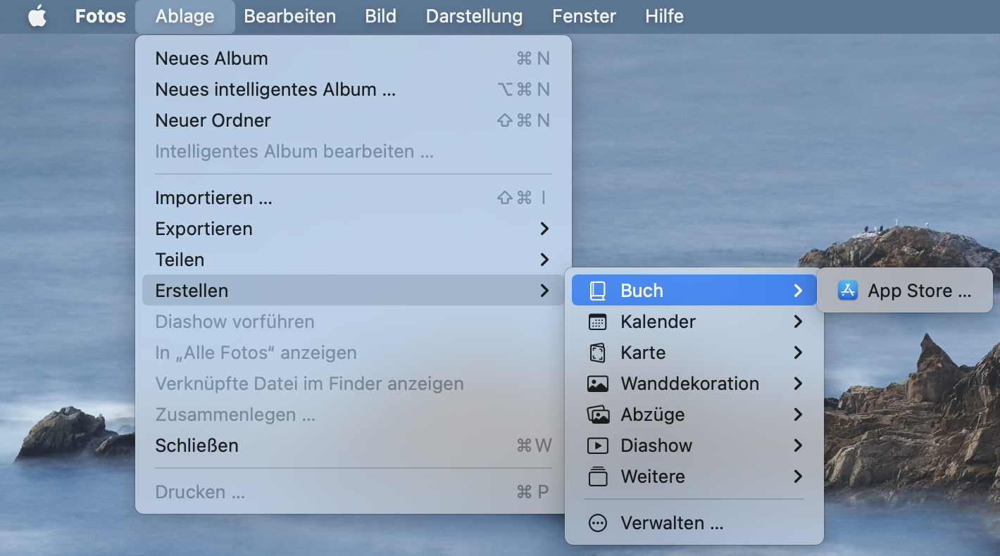Expand the Kalender submenu chevron
The image size is (1000, 556).
point(797,322)
